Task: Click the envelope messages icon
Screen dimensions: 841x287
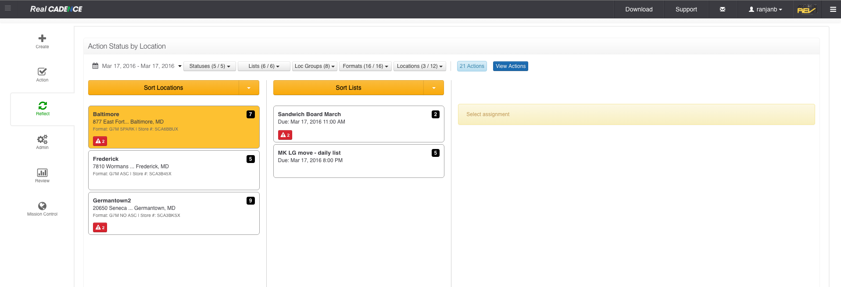Action: [722, 9]
